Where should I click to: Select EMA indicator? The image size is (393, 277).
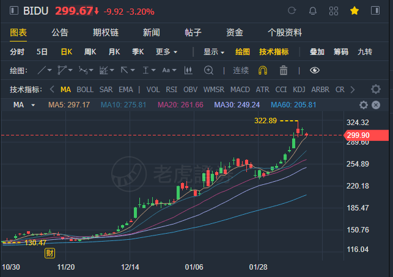click(x=126, y=89)
